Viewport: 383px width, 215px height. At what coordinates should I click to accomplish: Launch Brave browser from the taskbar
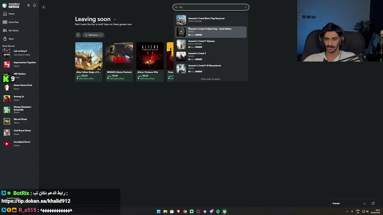coord(178,212)
